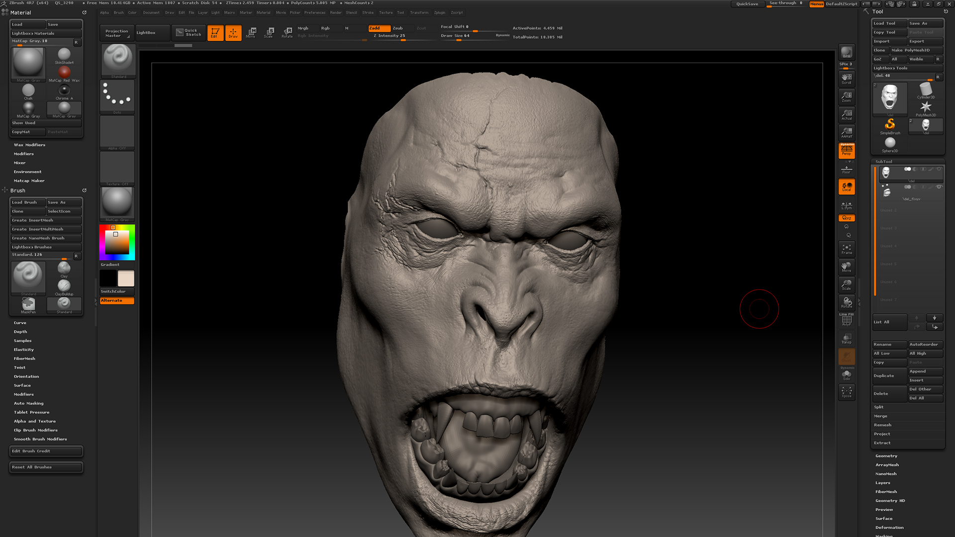Toggle the Draw mode button
955x537 pixels.
233,33
